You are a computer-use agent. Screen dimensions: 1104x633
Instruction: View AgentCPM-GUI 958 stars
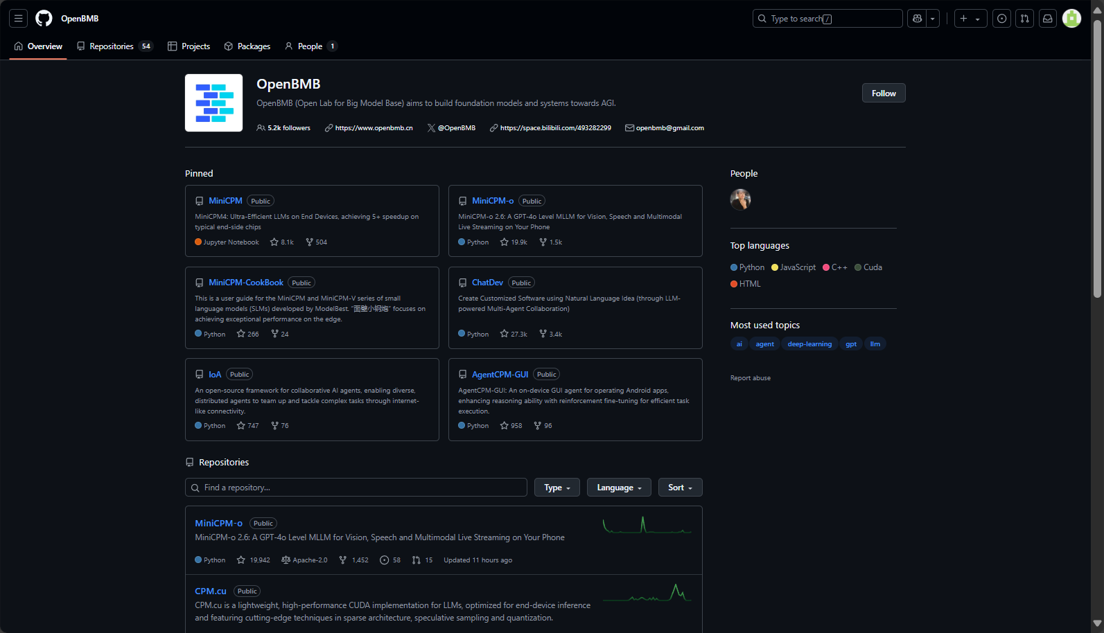point(511,426)
